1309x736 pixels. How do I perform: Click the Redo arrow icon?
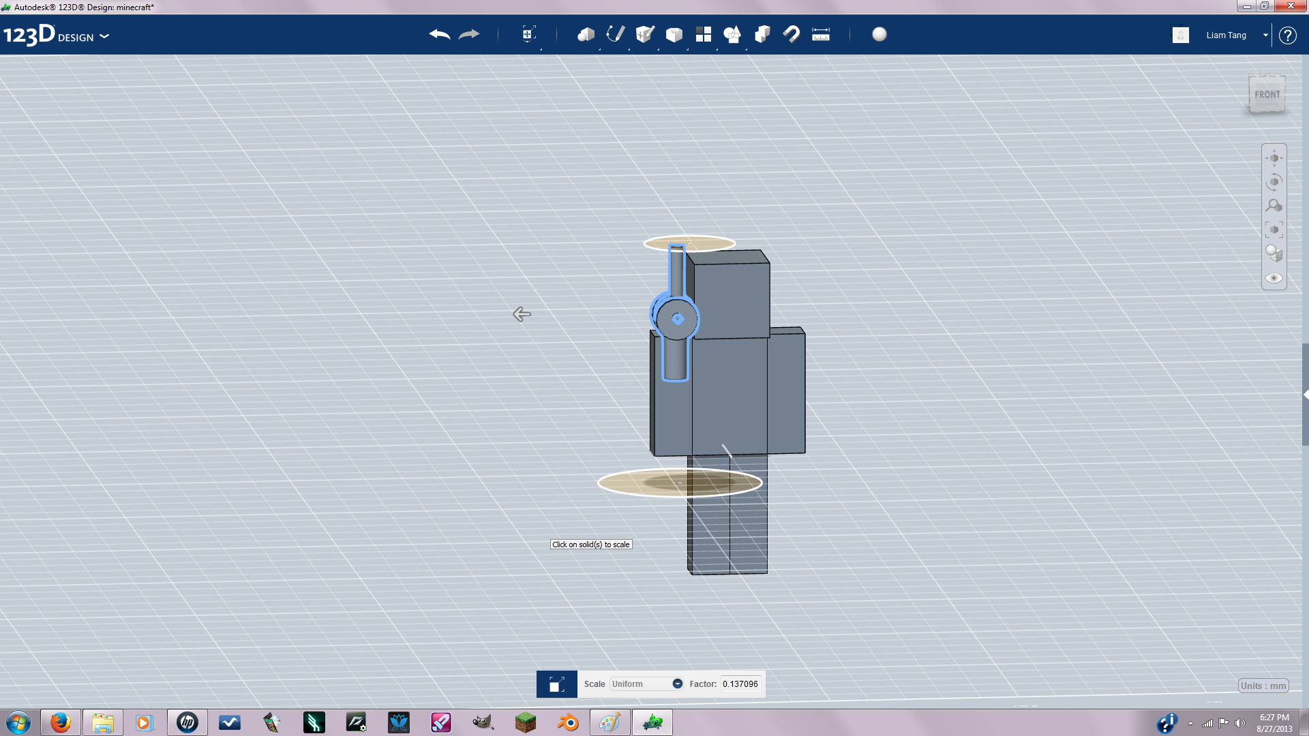coord(469,34)
